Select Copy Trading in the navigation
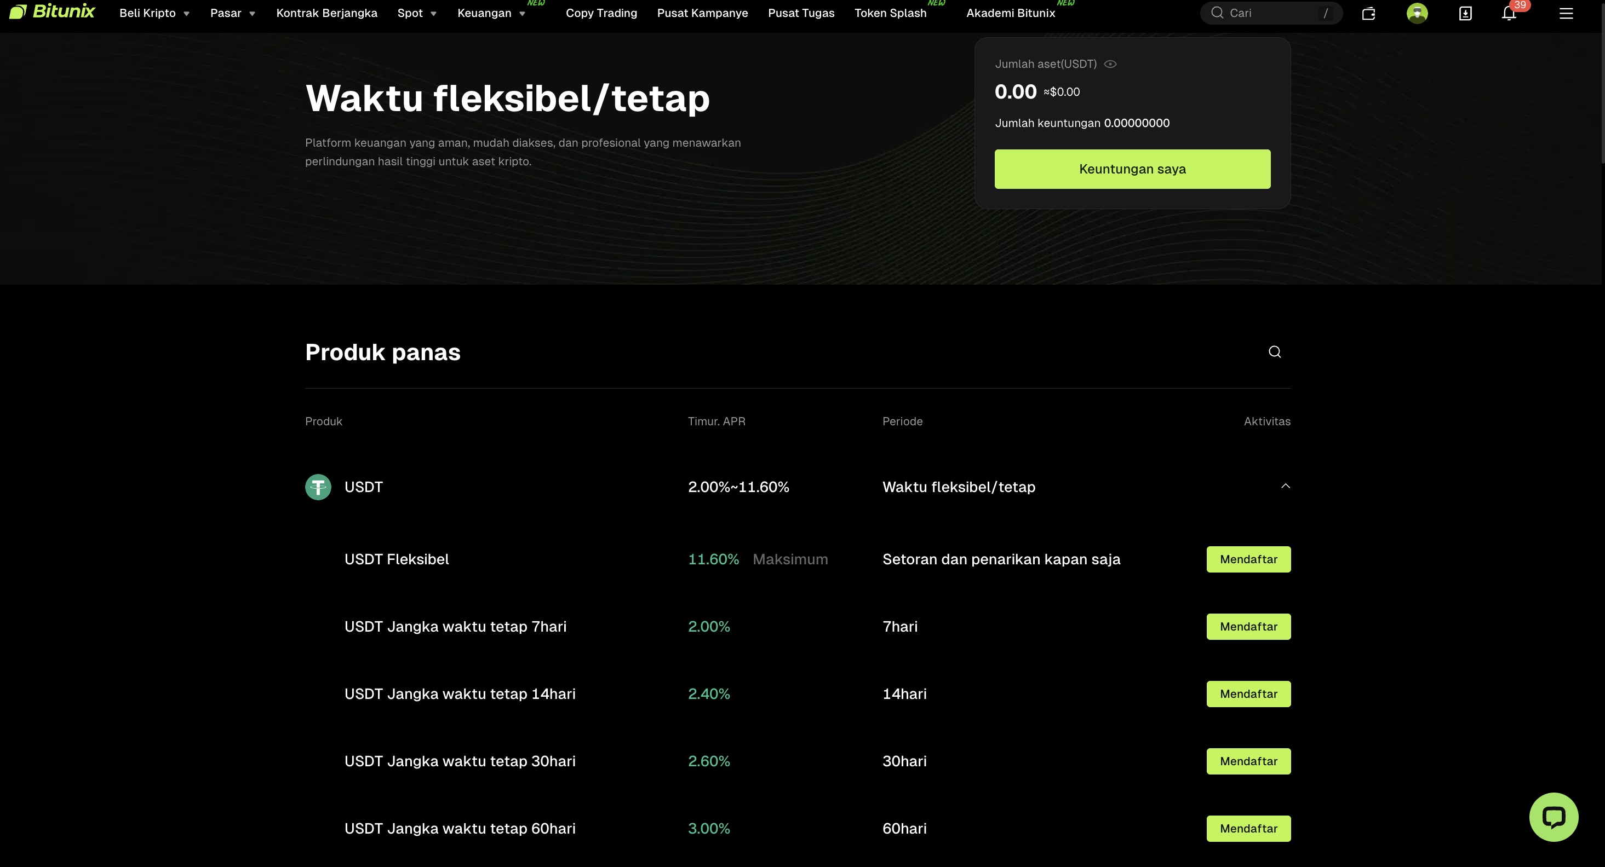 click(600, 13)
